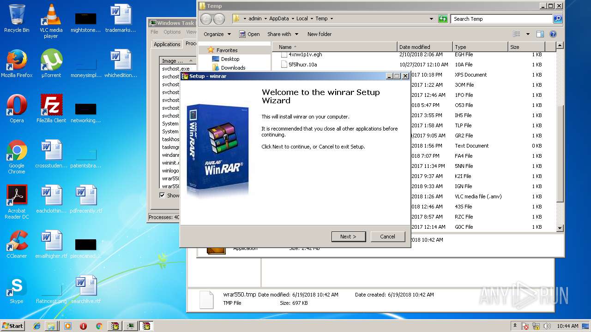This screenshot has width=591, height=332.
Task: Open Favorites in navigation pane
Action: point(227,50)
